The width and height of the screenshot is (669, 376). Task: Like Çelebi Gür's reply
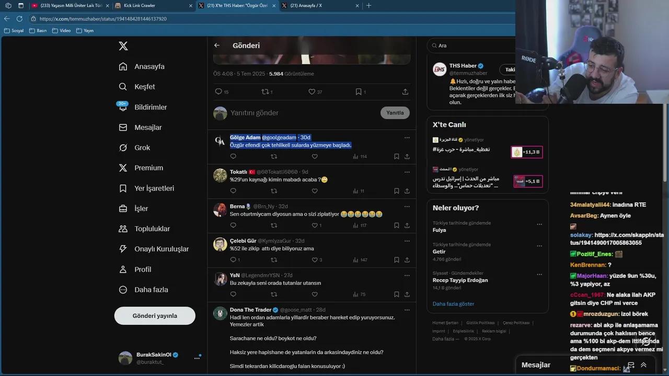[x=315, y=260]
